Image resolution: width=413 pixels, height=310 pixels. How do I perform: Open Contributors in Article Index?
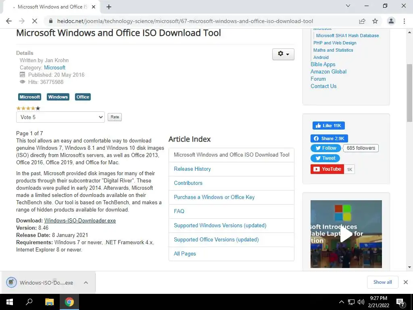pyautogui.click(x=188, y=183)
